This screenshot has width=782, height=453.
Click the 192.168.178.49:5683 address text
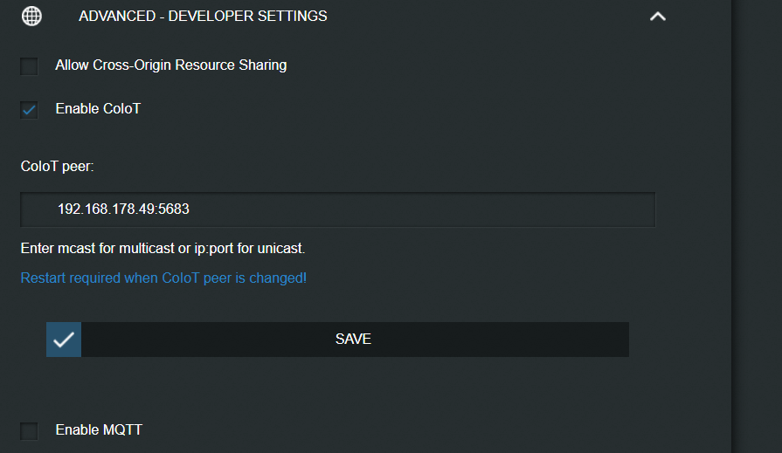(123, 209)
